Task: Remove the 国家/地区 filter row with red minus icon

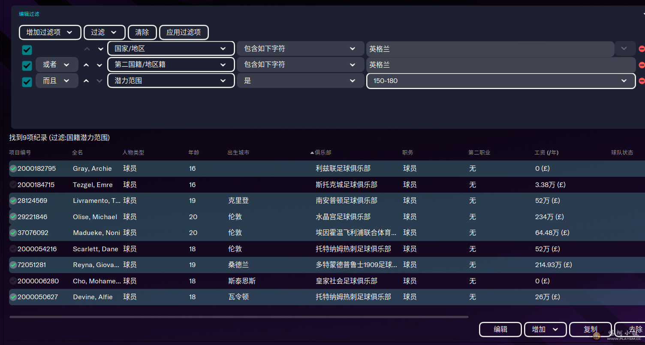Action: (x=642, y=49)
